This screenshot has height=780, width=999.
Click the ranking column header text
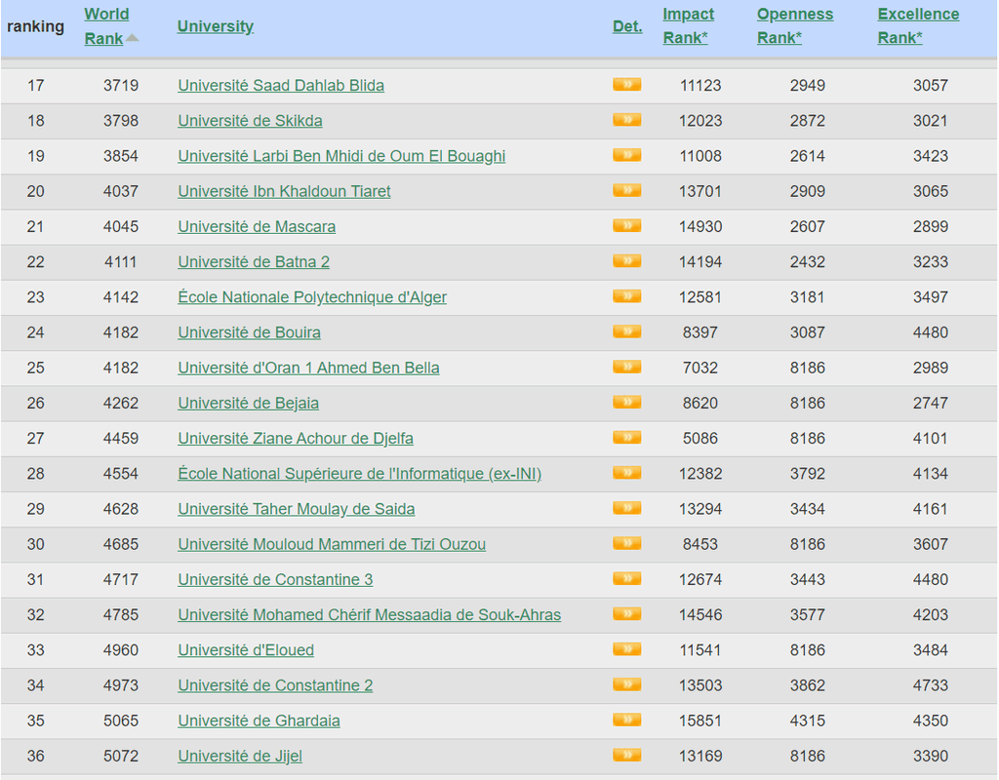click(36, 26)
